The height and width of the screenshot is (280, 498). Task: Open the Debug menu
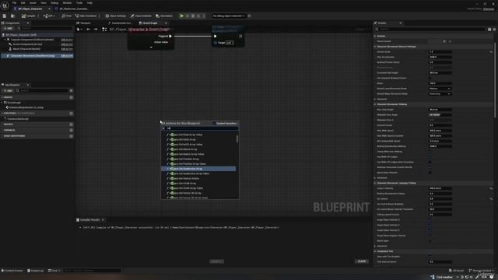pyautogui.click(x=54, y=3)
